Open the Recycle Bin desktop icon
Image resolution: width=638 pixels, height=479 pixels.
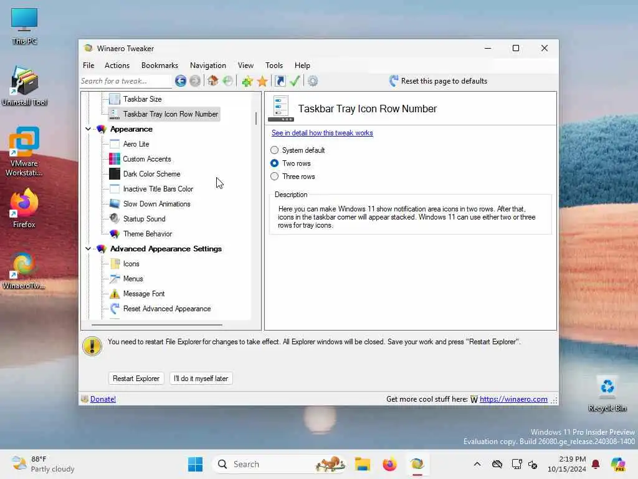(x=607, y=394)
